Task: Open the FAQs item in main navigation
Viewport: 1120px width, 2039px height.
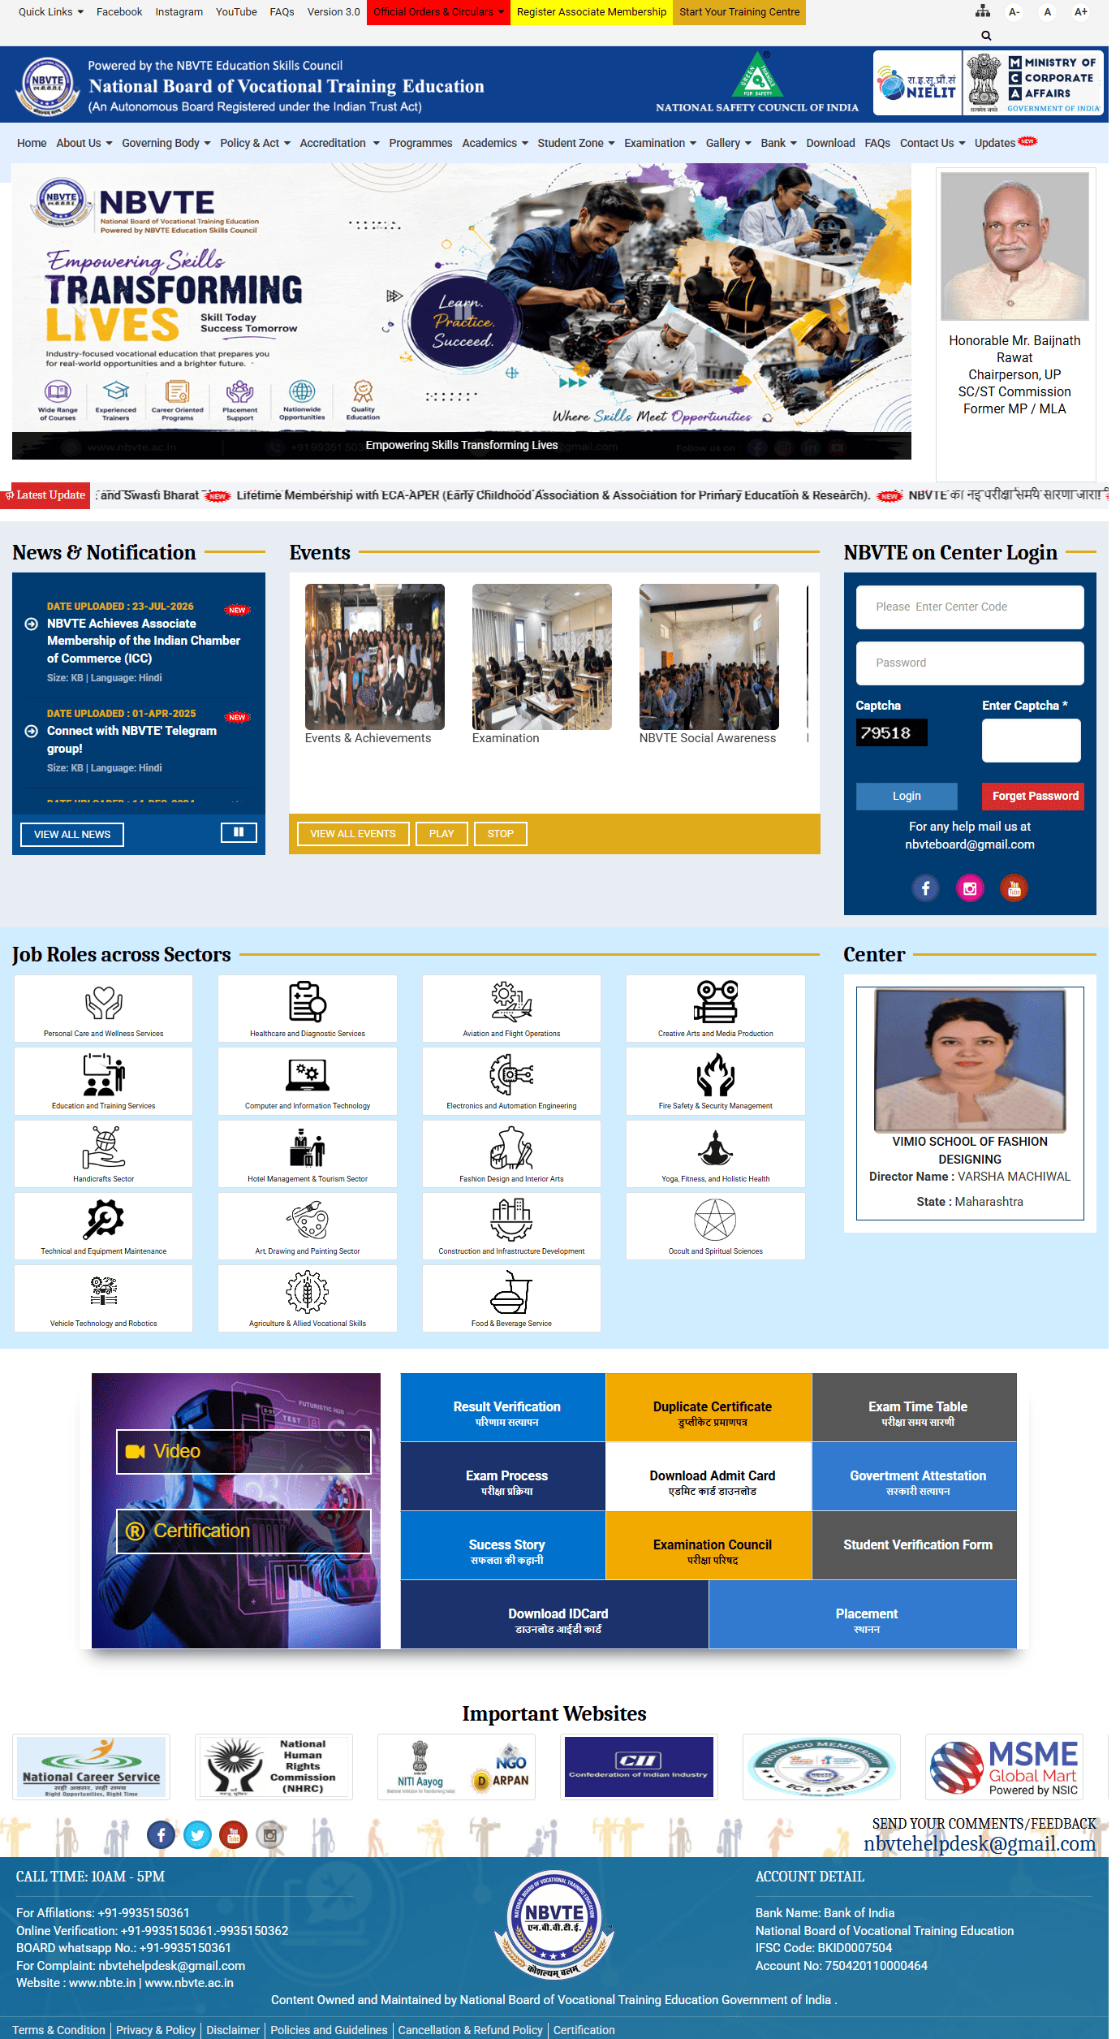Action: (877, 143)
